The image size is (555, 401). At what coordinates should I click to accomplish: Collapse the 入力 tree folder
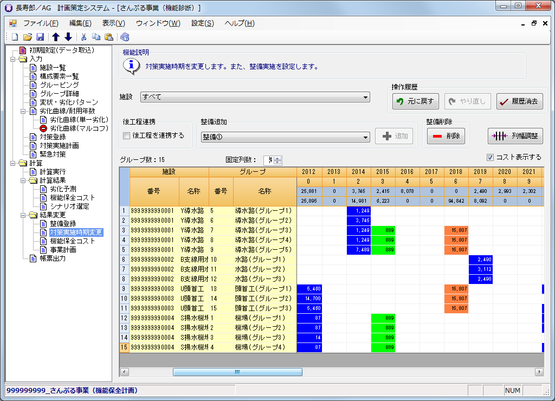tap(12, 59)
